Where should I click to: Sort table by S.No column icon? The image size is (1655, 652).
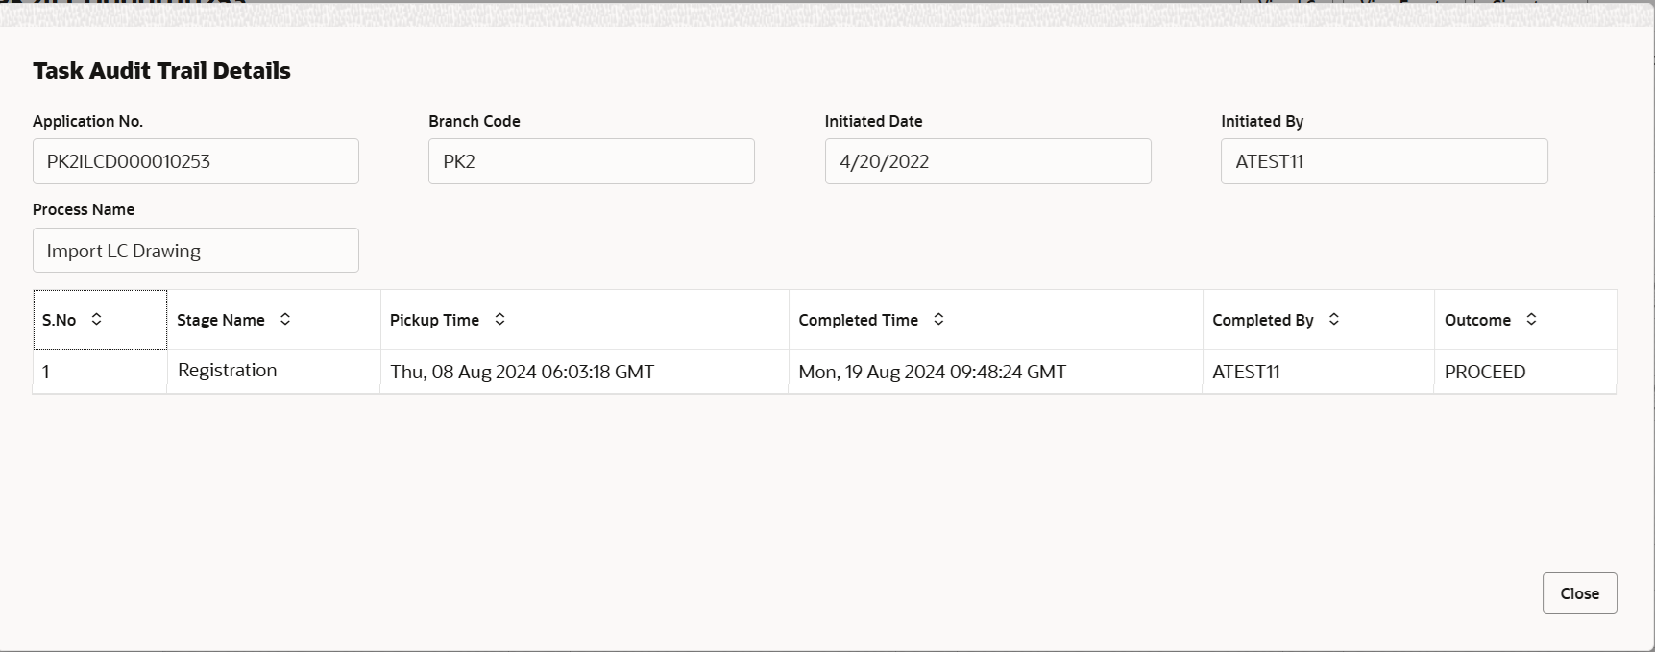tap(96, 319)
